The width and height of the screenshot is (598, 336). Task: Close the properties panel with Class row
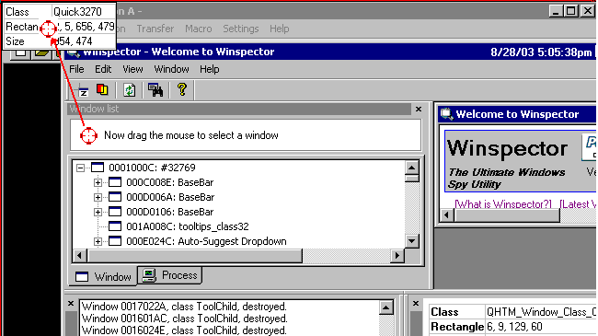pyautogui.click(x=416, y=304)
